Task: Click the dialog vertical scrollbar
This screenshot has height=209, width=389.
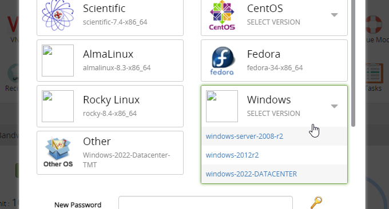Action: [354, 63]
